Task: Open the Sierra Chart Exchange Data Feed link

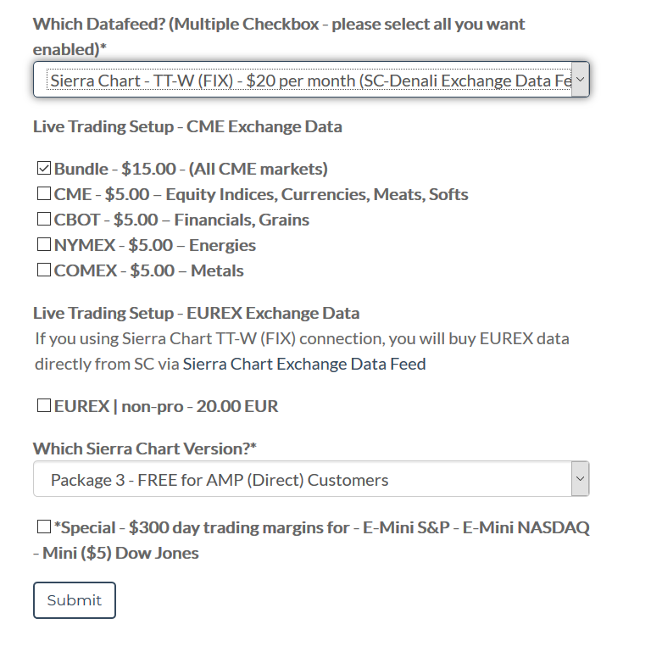Action: coord(304,365)
